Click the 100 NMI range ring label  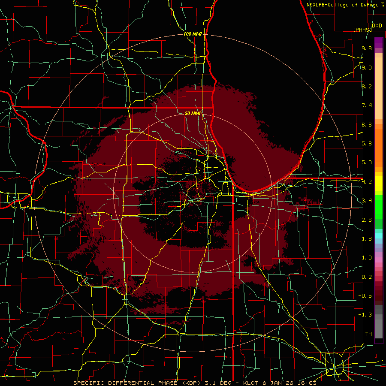coord(193,34)
